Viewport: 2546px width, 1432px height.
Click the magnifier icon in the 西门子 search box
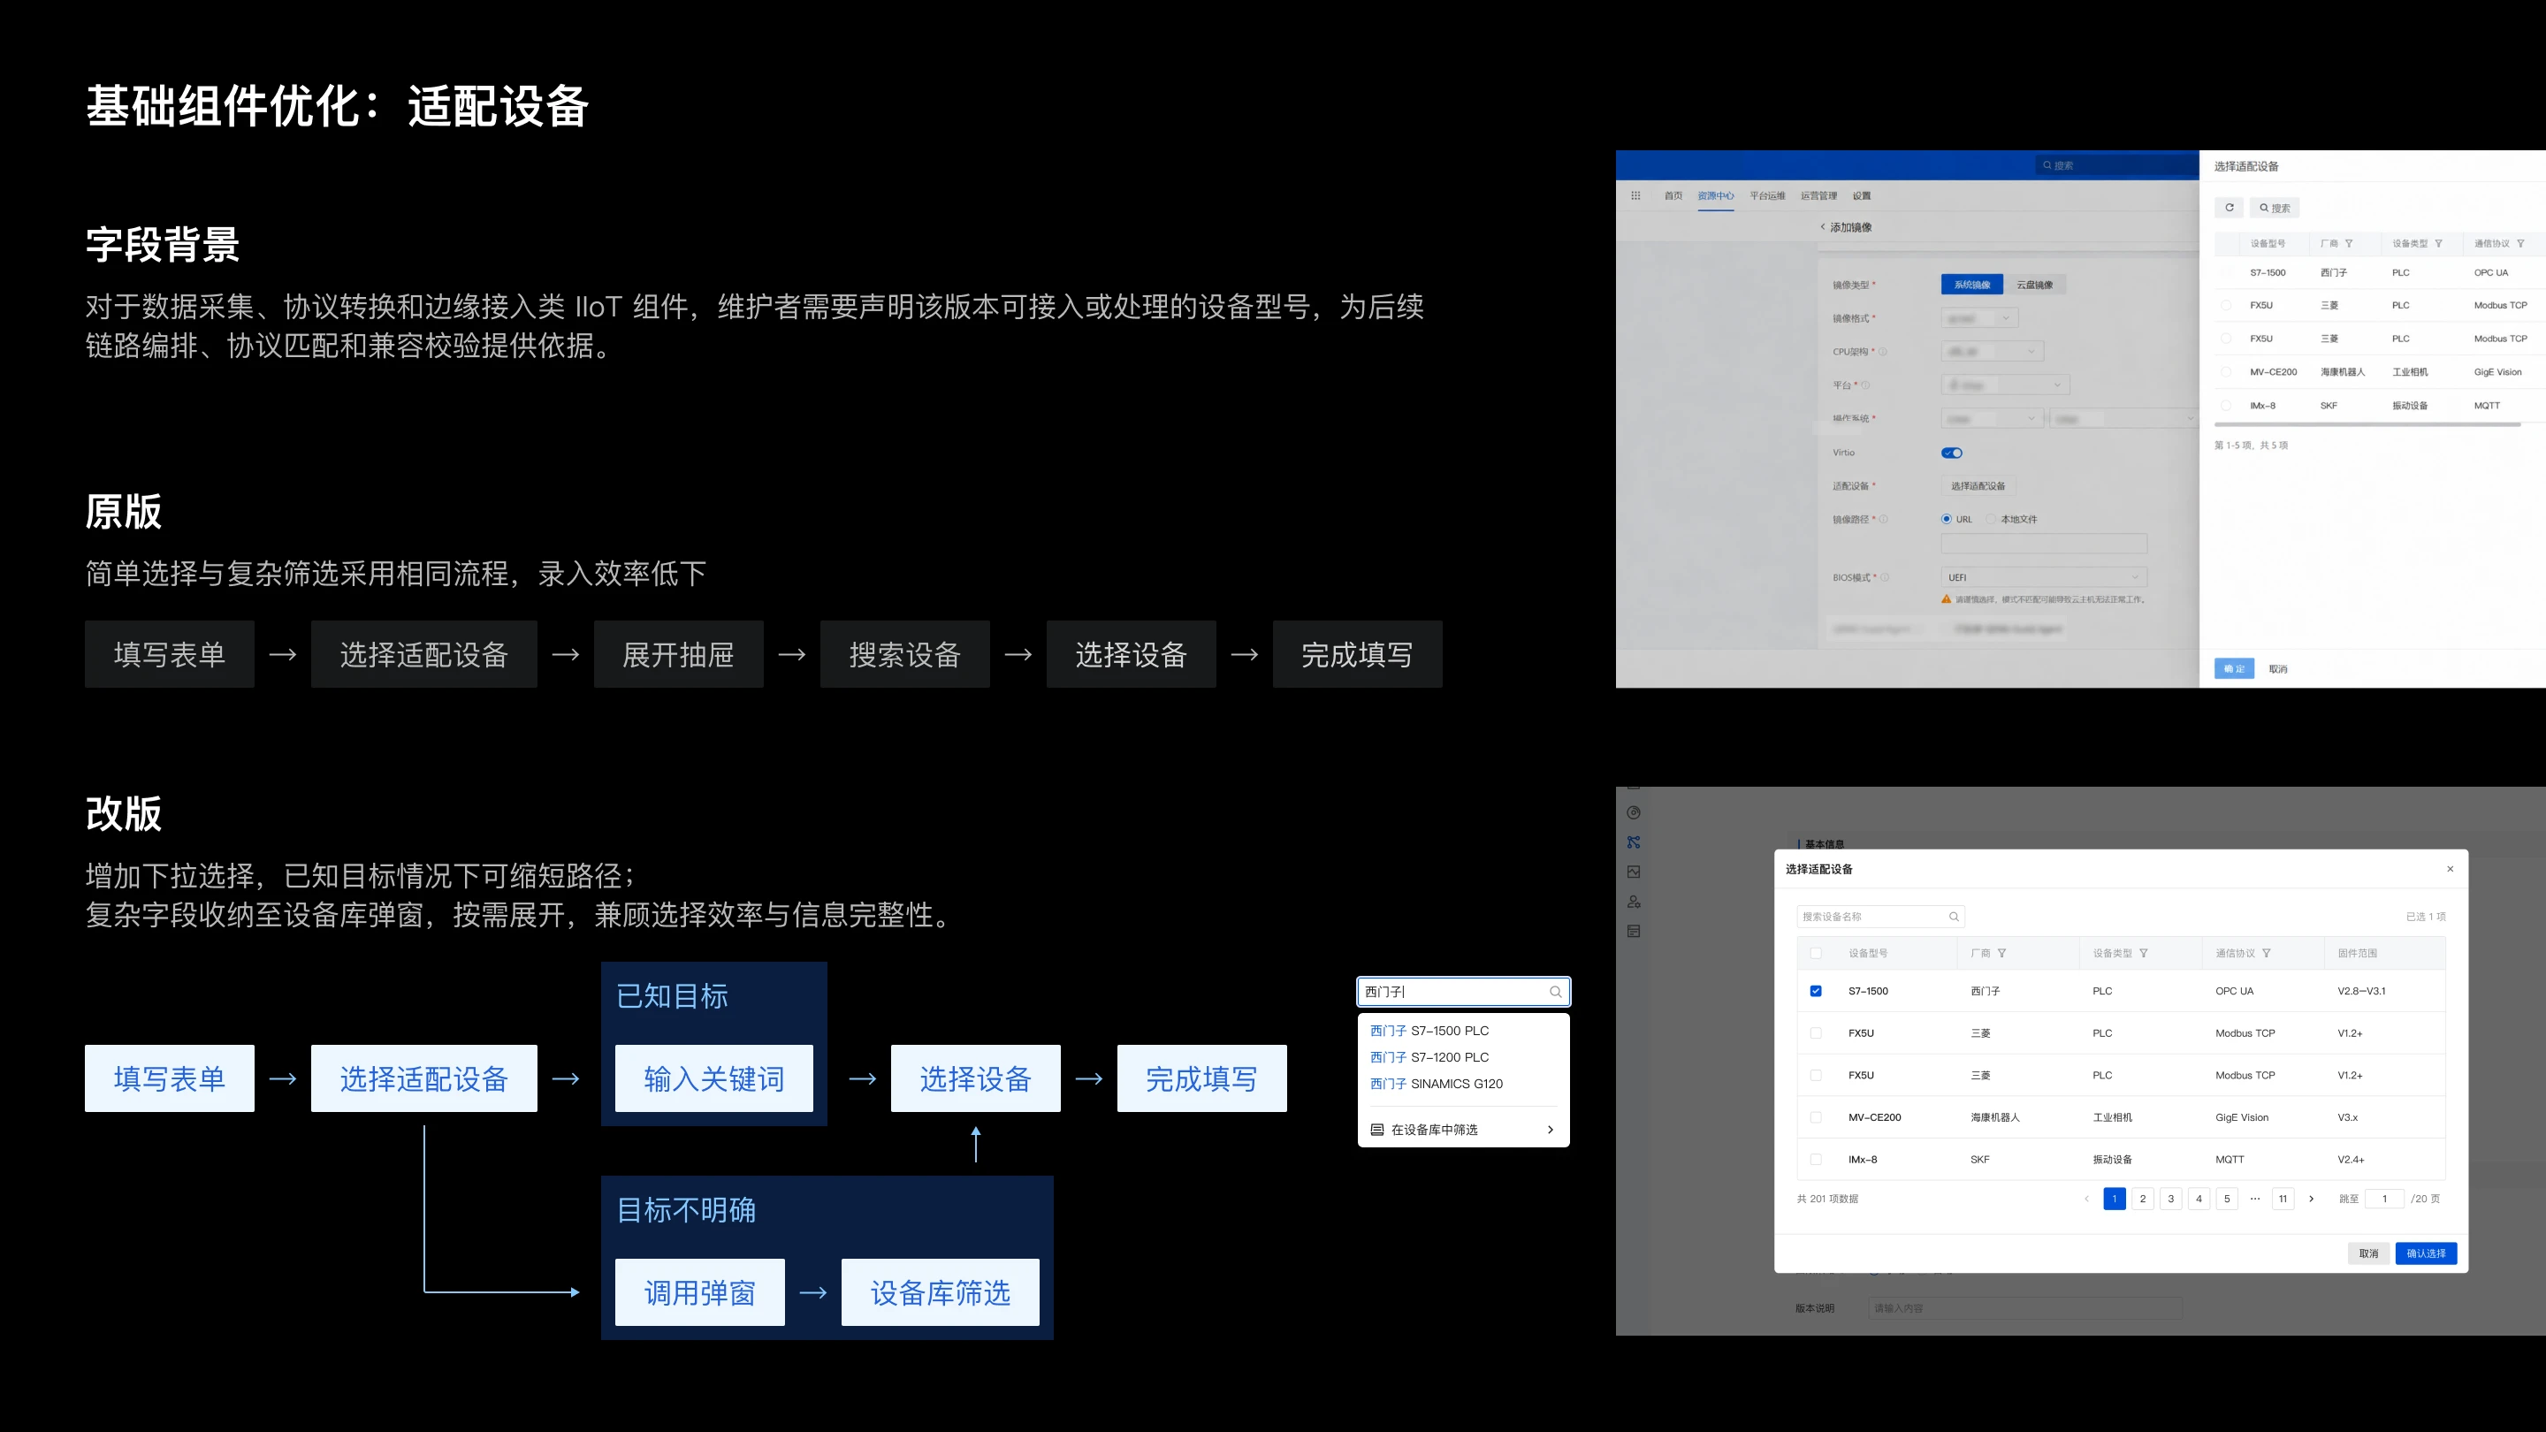click(1556, 992)
